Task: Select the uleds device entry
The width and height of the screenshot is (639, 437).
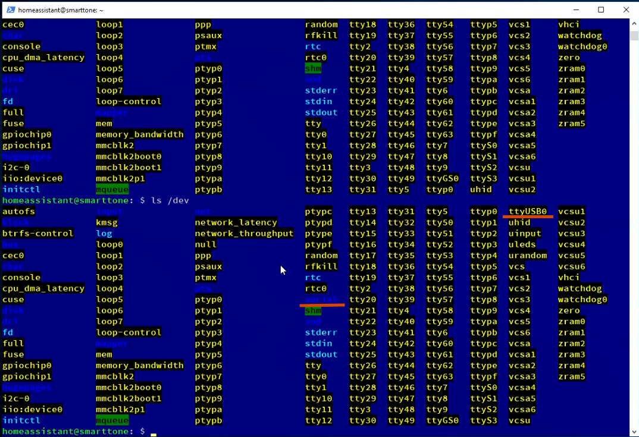Action: pyautogui.click(x=522, y=244)
